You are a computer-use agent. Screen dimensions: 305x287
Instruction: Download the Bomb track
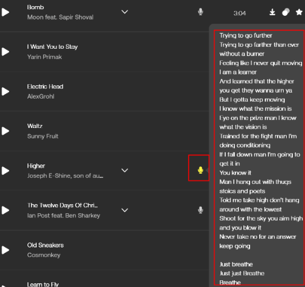tap(272, 12)
